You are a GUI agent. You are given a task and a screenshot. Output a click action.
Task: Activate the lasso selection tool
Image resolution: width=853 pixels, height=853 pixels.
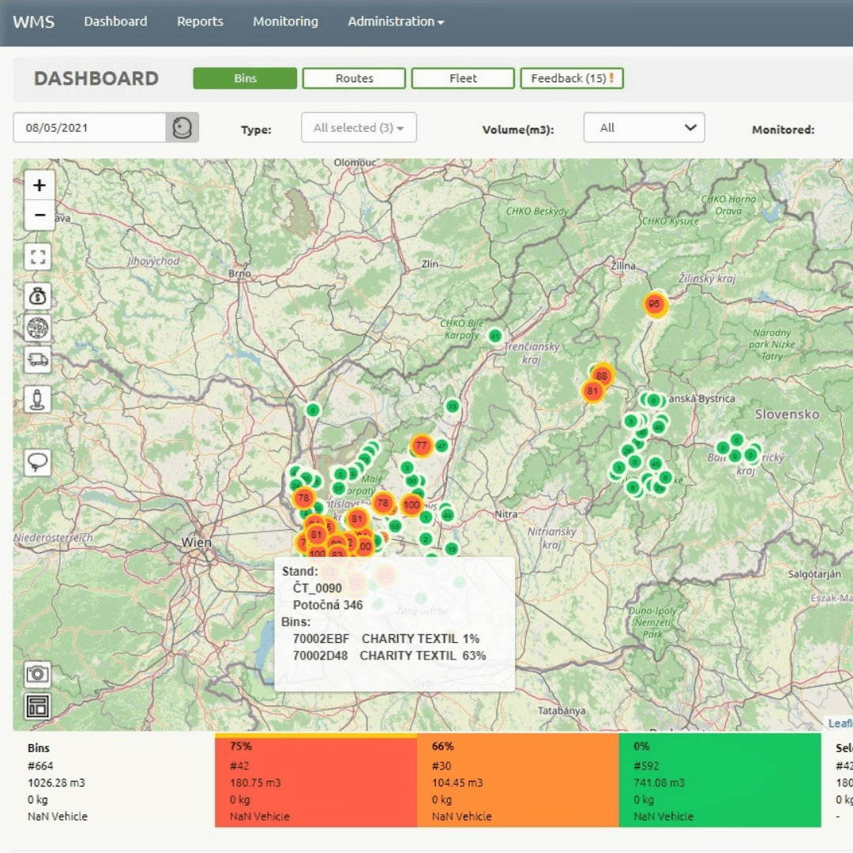point(38,462)
